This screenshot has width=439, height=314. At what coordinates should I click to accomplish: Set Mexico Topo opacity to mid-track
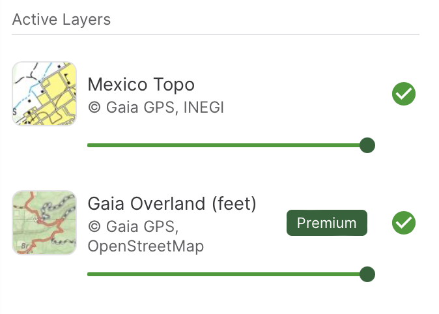227,145
